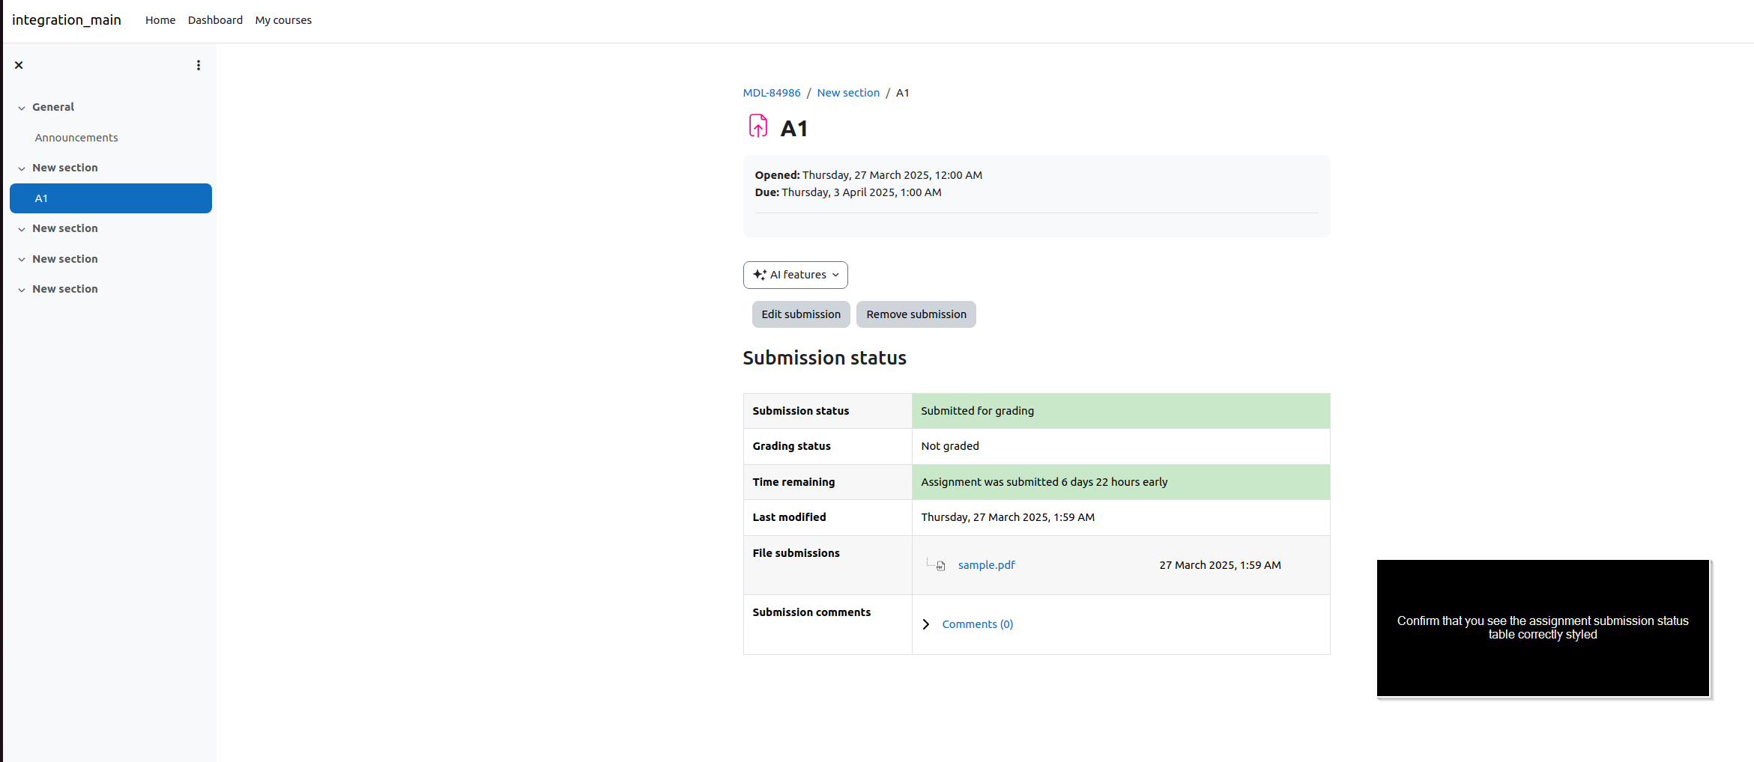The image size is (1754, 762).
Task: Select Announcements in course index
Action: point(76,138)
